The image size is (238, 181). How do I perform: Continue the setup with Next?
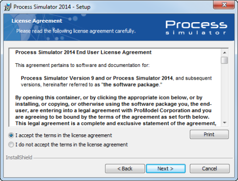point(166,169)
